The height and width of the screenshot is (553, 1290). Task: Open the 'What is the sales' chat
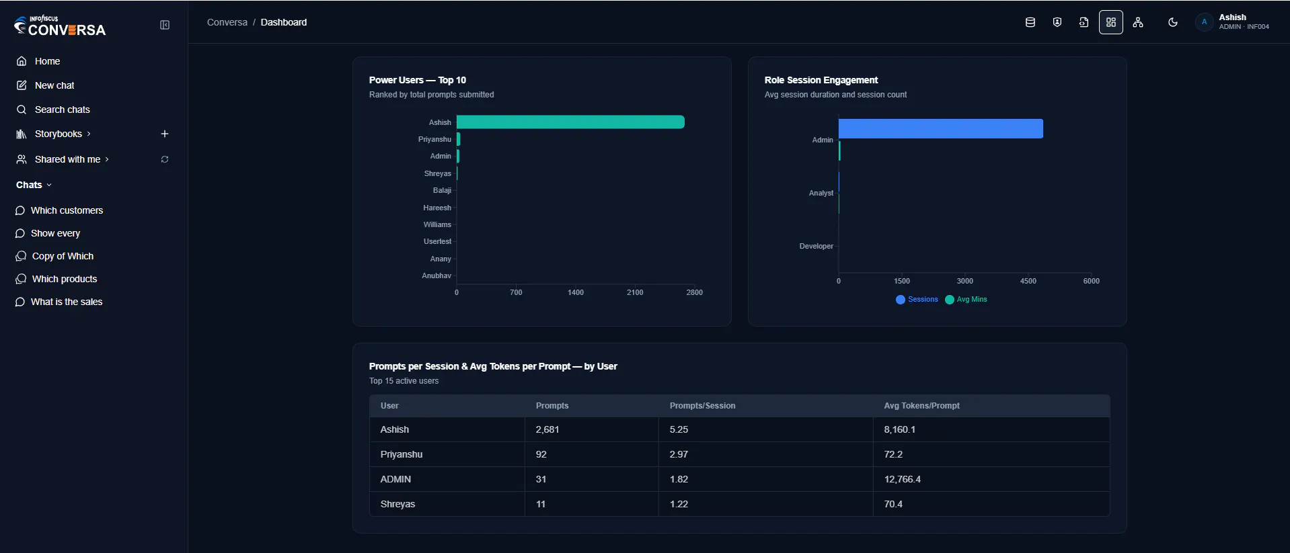coord(67,302)
